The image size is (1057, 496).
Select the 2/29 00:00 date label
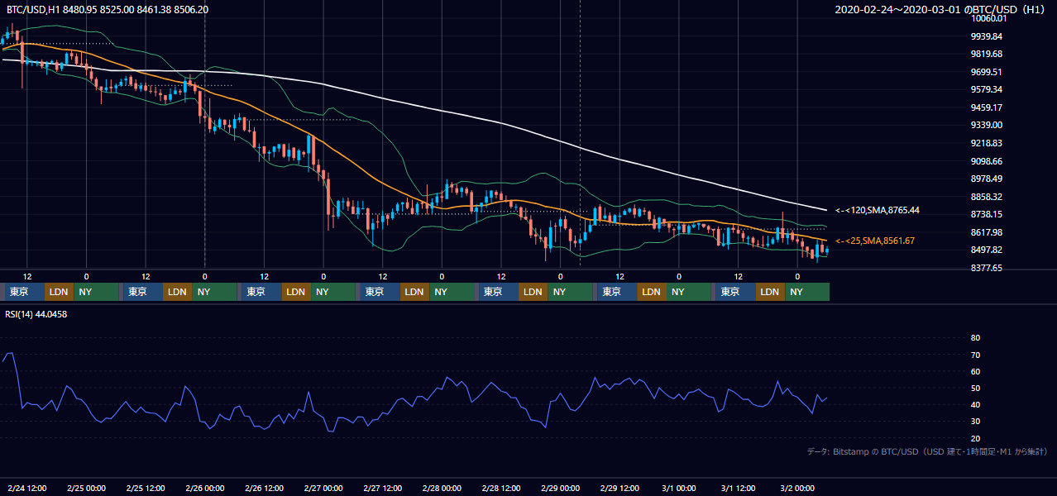coord(560,488)
